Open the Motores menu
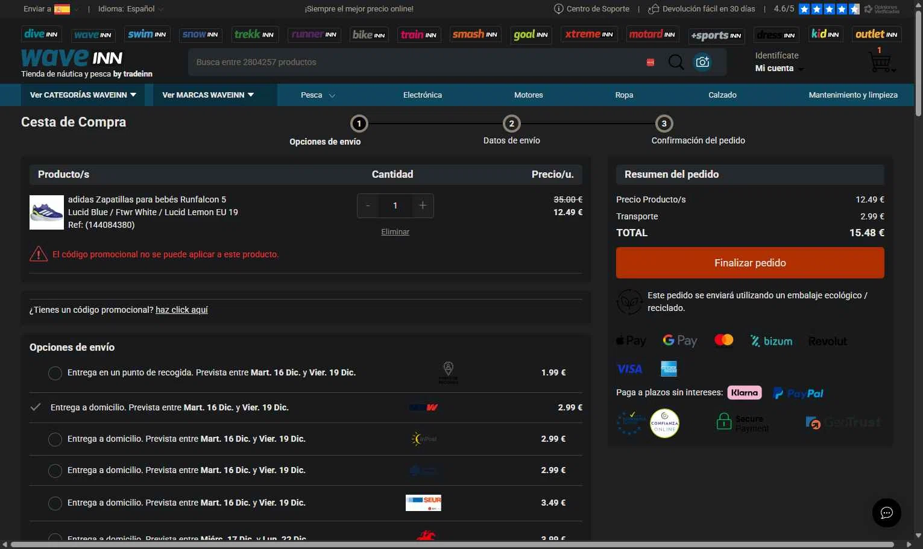Viewport: 923px width, 549px height. [x=529, y=95]
